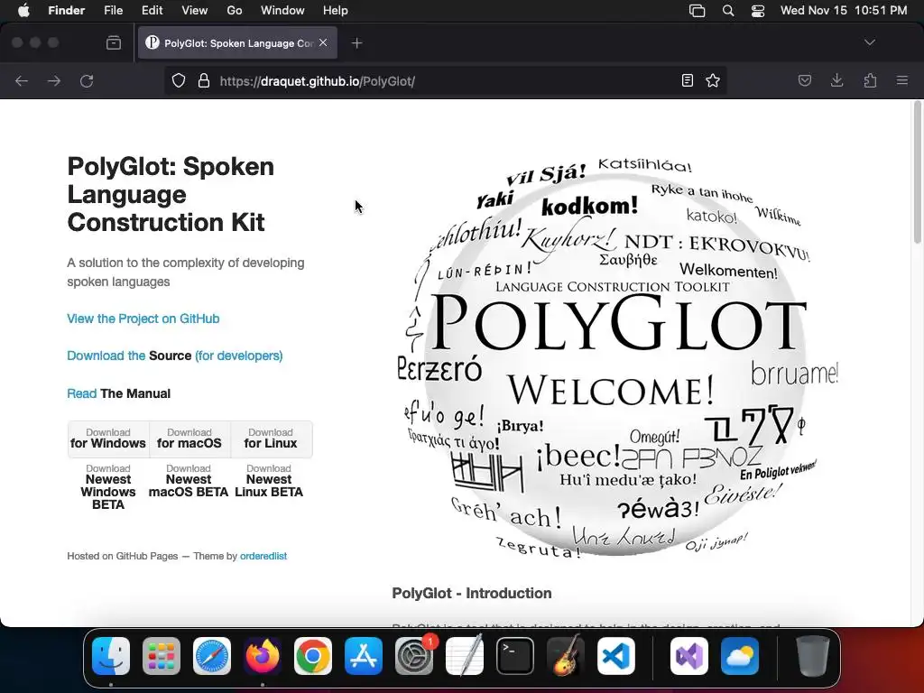
Task: Open GarageBand from the Dock
Action: (566, 656)
